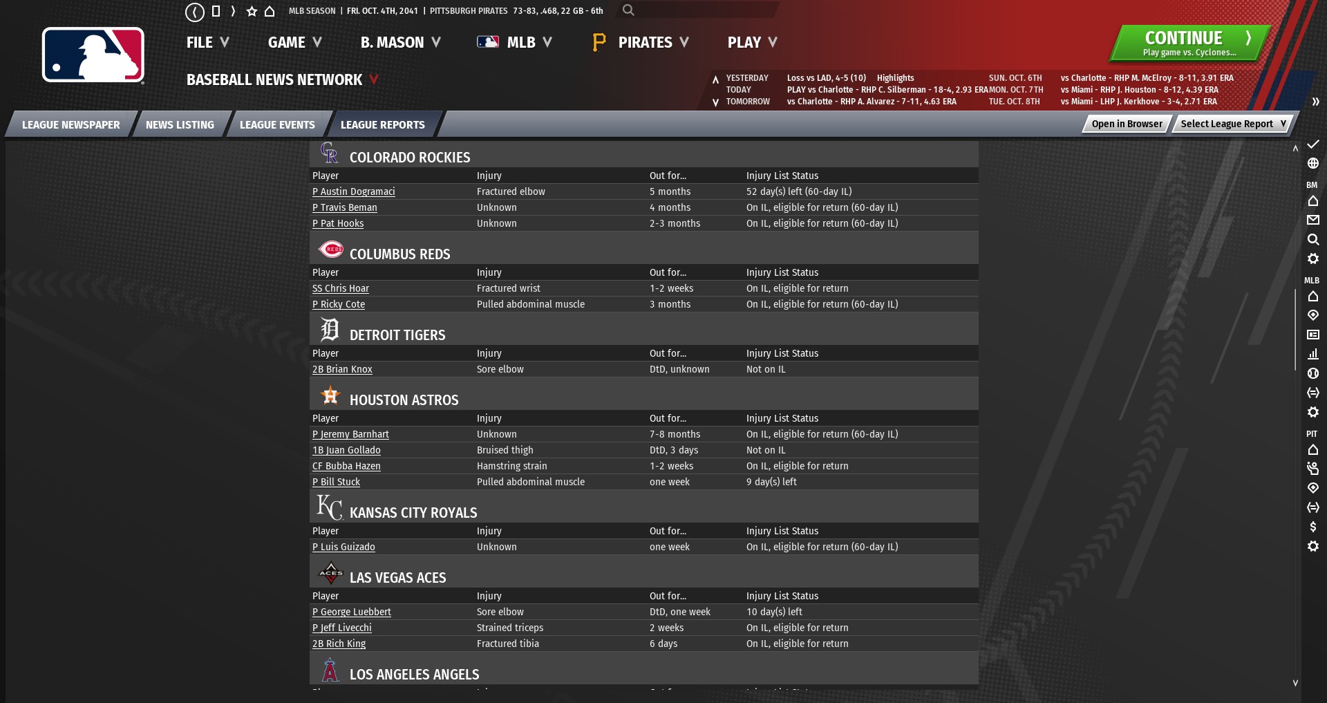
Task: Open the mail envelope icon
Action: pyautogui.click(x=1313, y=220)
